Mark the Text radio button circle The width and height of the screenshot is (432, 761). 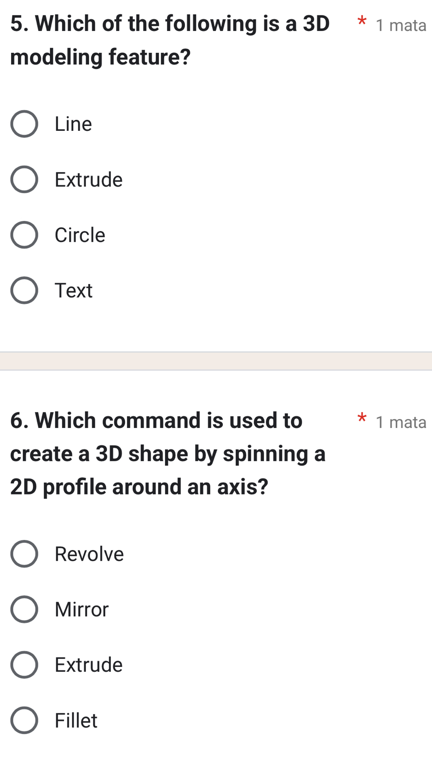tap(24, 290)
